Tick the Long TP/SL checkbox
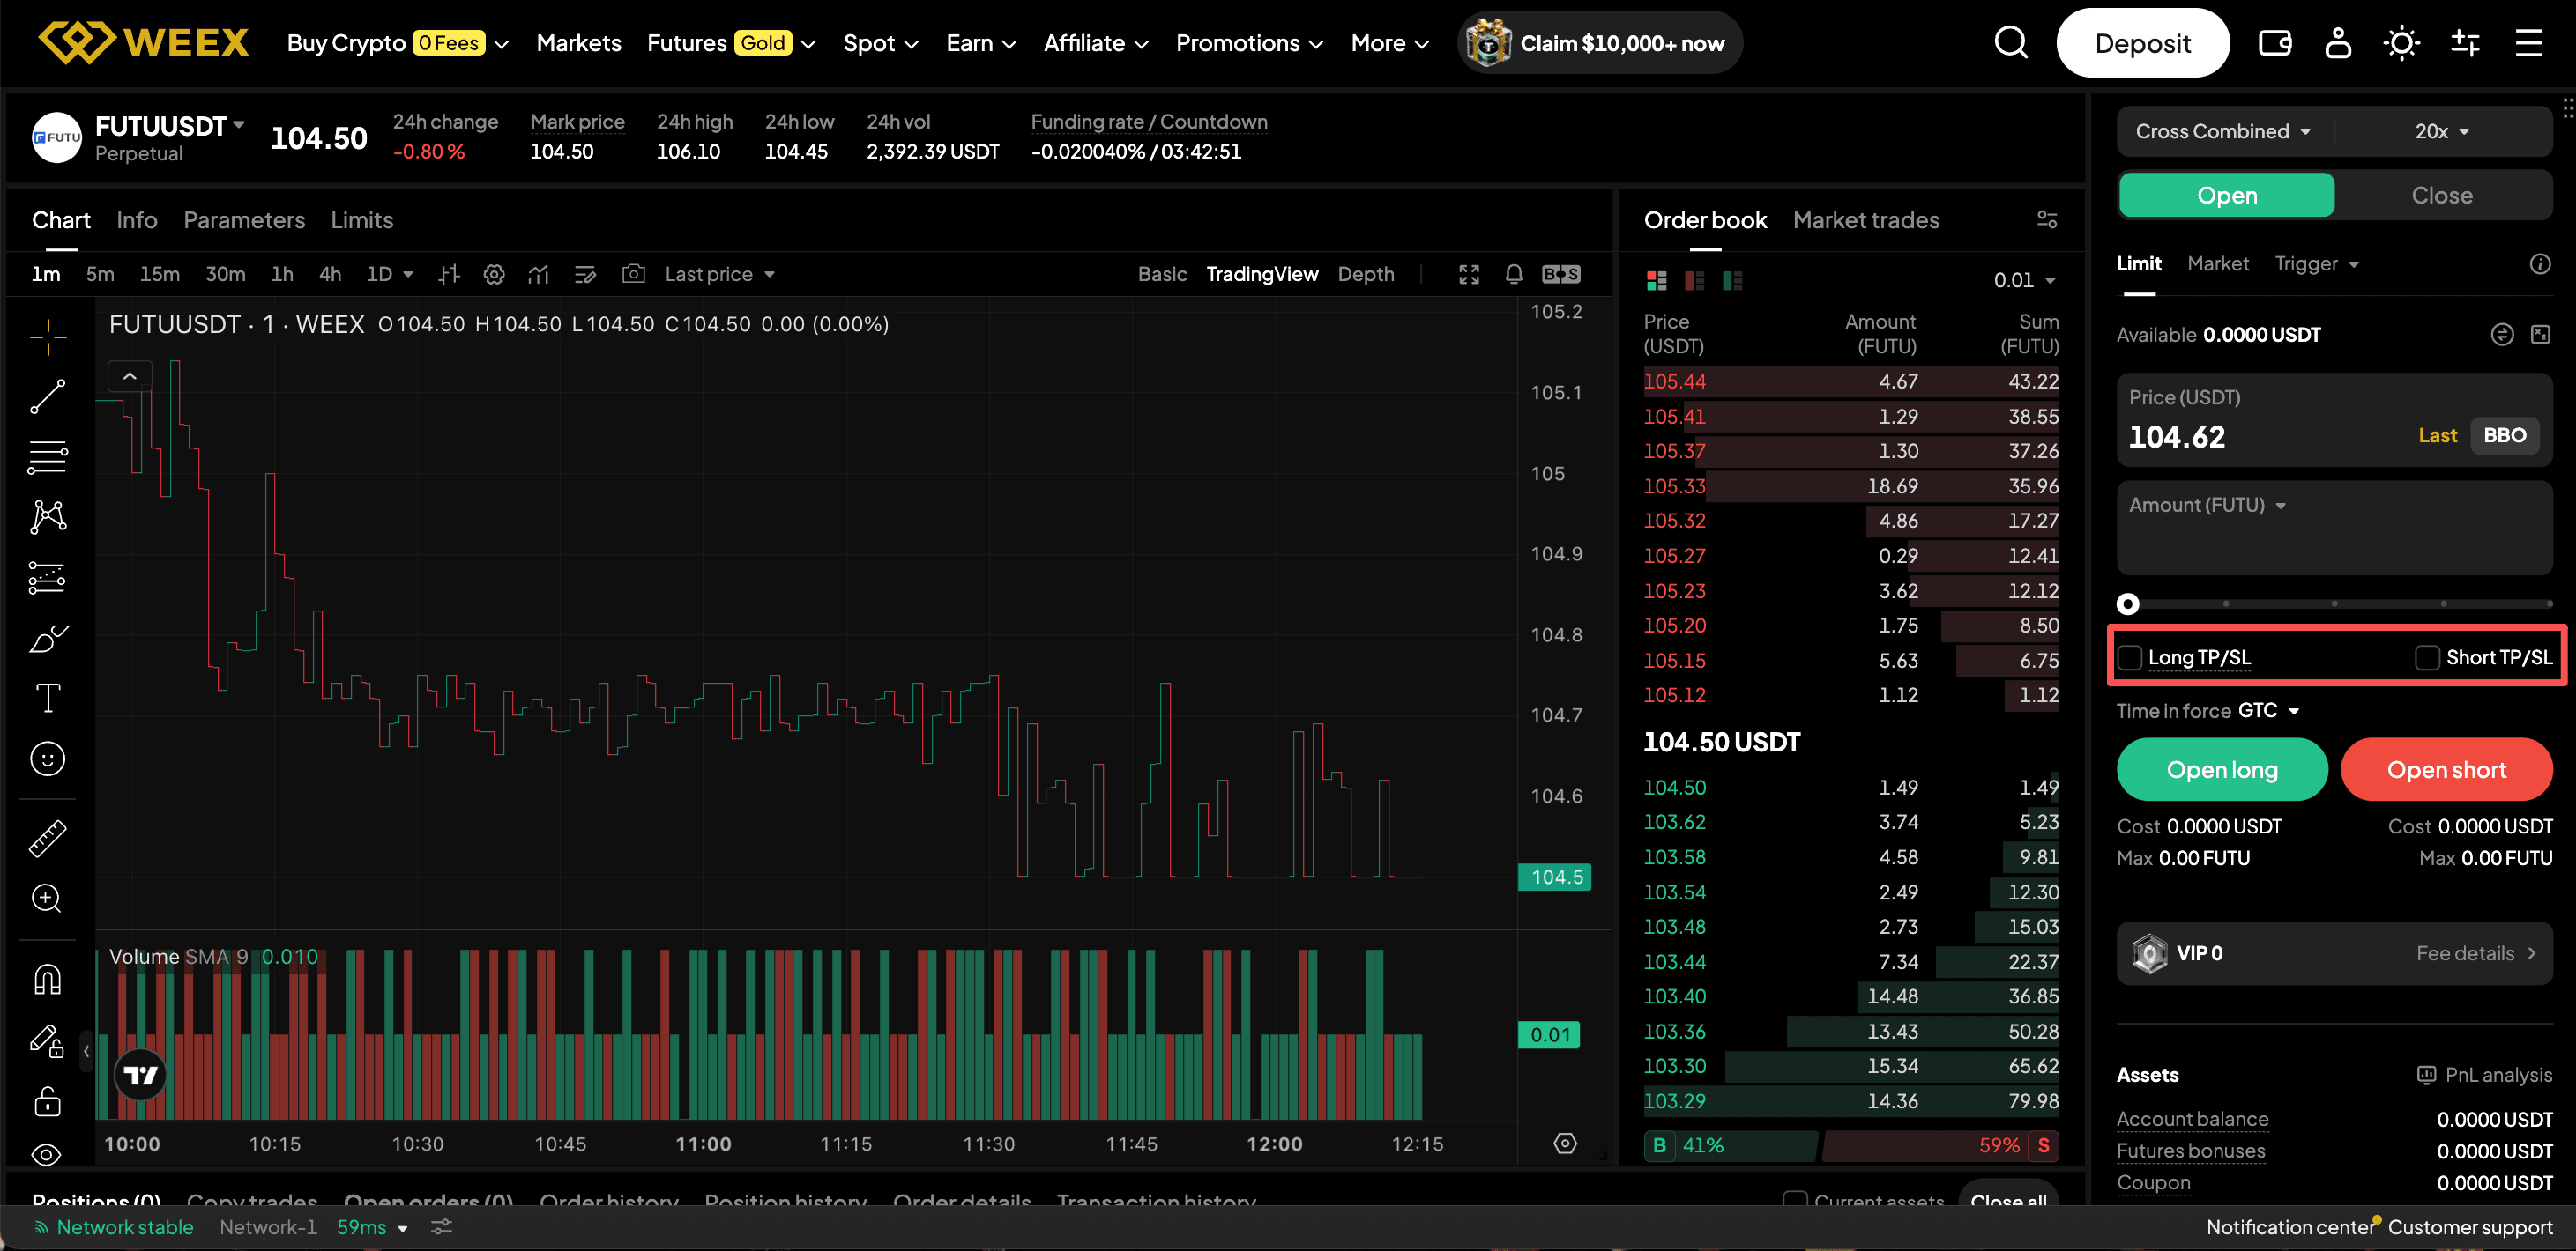 [2129, 657]
